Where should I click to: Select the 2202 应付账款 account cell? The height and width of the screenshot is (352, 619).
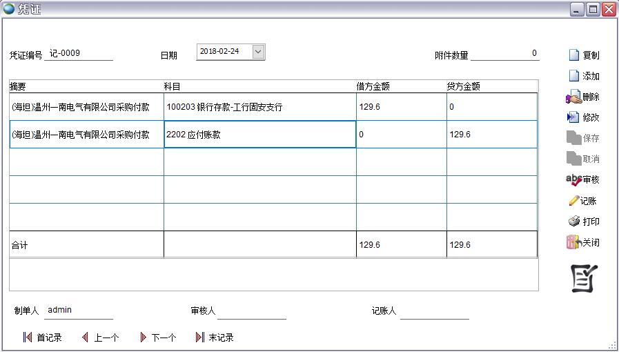coord(259,135)
